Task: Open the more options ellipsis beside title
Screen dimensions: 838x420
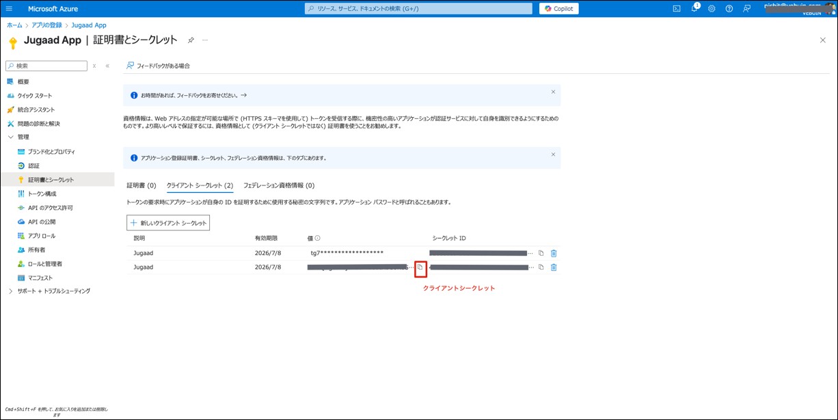Action: pos(204,40)
